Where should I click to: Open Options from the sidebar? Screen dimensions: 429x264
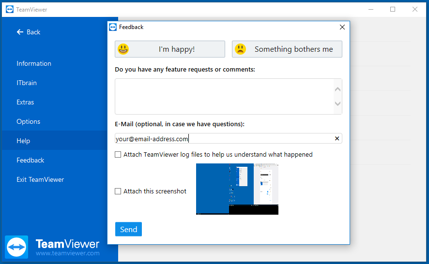click(29, 122)
